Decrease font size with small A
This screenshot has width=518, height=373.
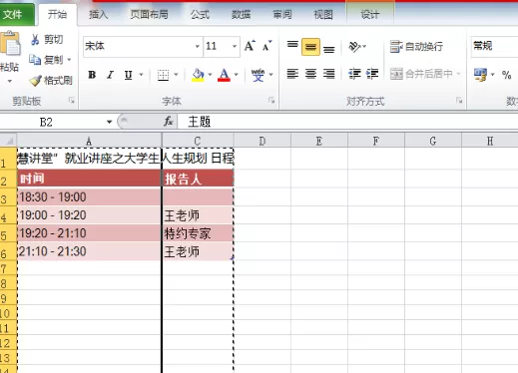coord(266,46)
